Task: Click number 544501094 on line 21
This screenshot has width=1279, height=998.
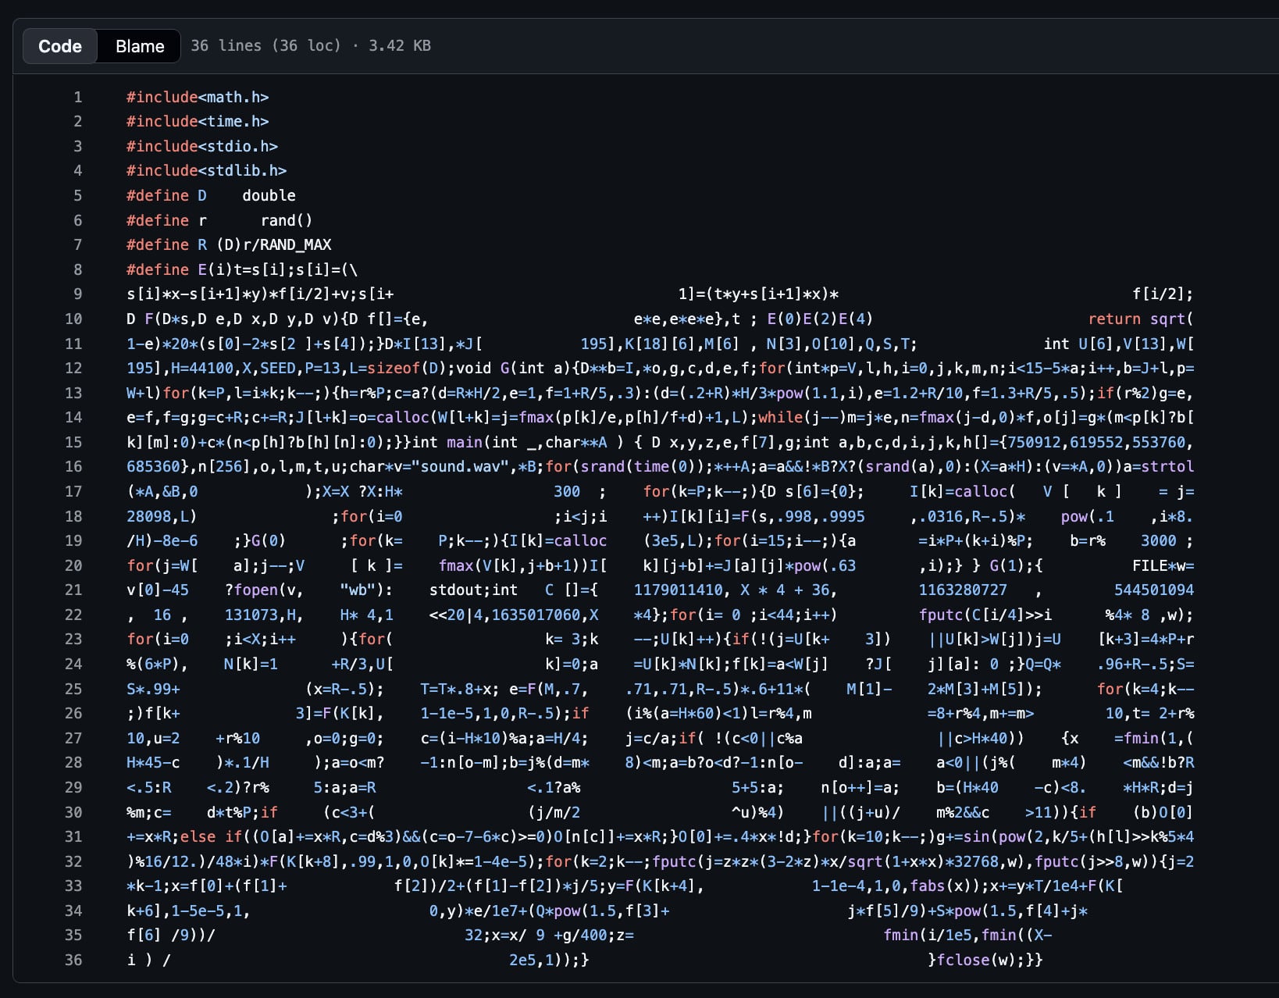Action: 1154,590
